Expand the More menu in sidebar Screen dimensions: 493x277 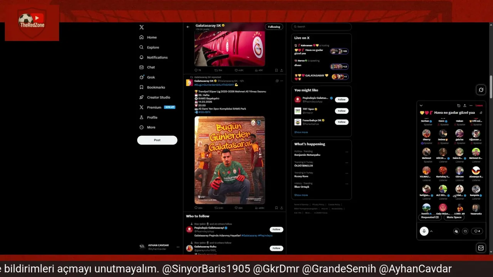click(148, 127)
